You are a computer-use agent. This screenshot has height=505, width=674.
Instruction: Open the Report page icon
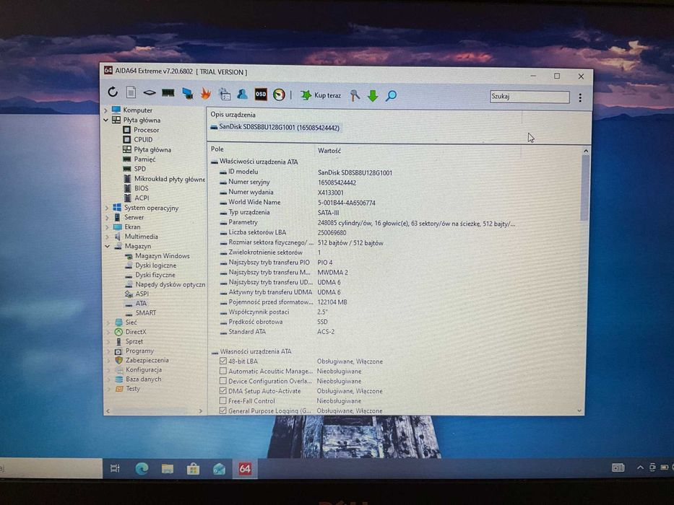131,92
